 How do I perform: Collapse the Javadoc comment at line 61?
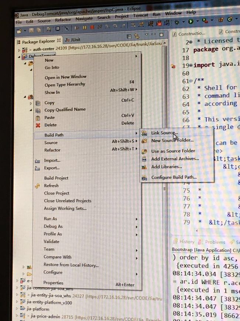click(191, 81)
